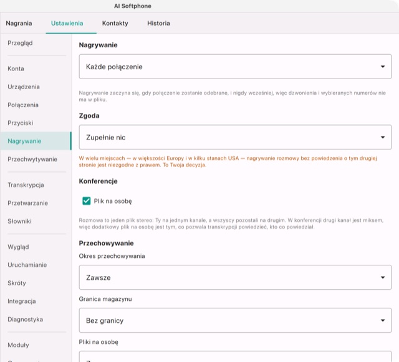Click the arrow of Każde połączenie combo box
399x362 pixels.
pyautogui.click(x=382, y=67)
